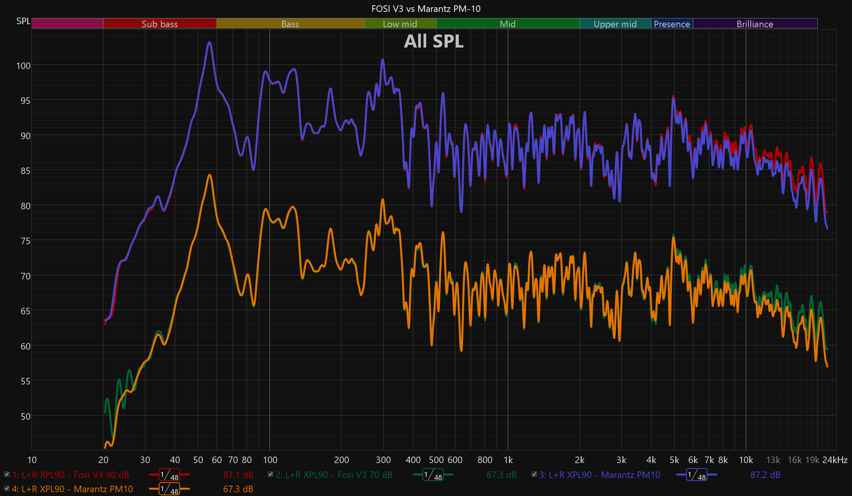This screenshot has width=852, height=496.
Task: Click the Bass frequency band
Action: 290,23
